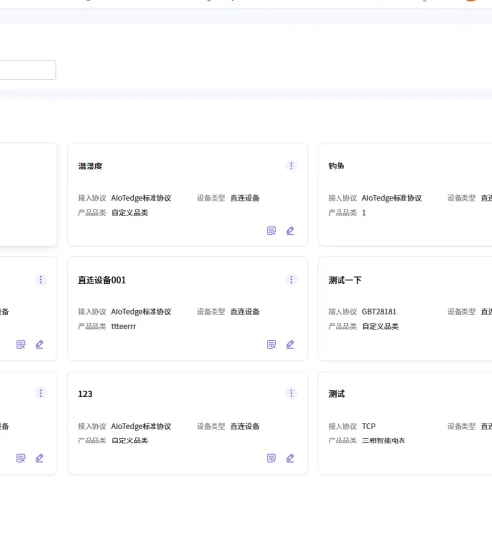The image size is (492, 542).
Task: Click product category value 1 on 钓鱼 card
Action: coord(363,213)
